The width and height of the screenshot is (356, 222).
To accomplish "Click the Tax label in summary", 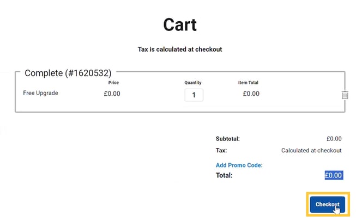I will 221,151.
